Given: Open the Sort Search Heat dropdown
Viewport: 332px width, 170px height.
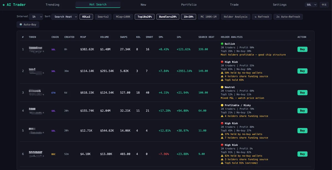Looking at the screenshot, I should coord(64,17).
